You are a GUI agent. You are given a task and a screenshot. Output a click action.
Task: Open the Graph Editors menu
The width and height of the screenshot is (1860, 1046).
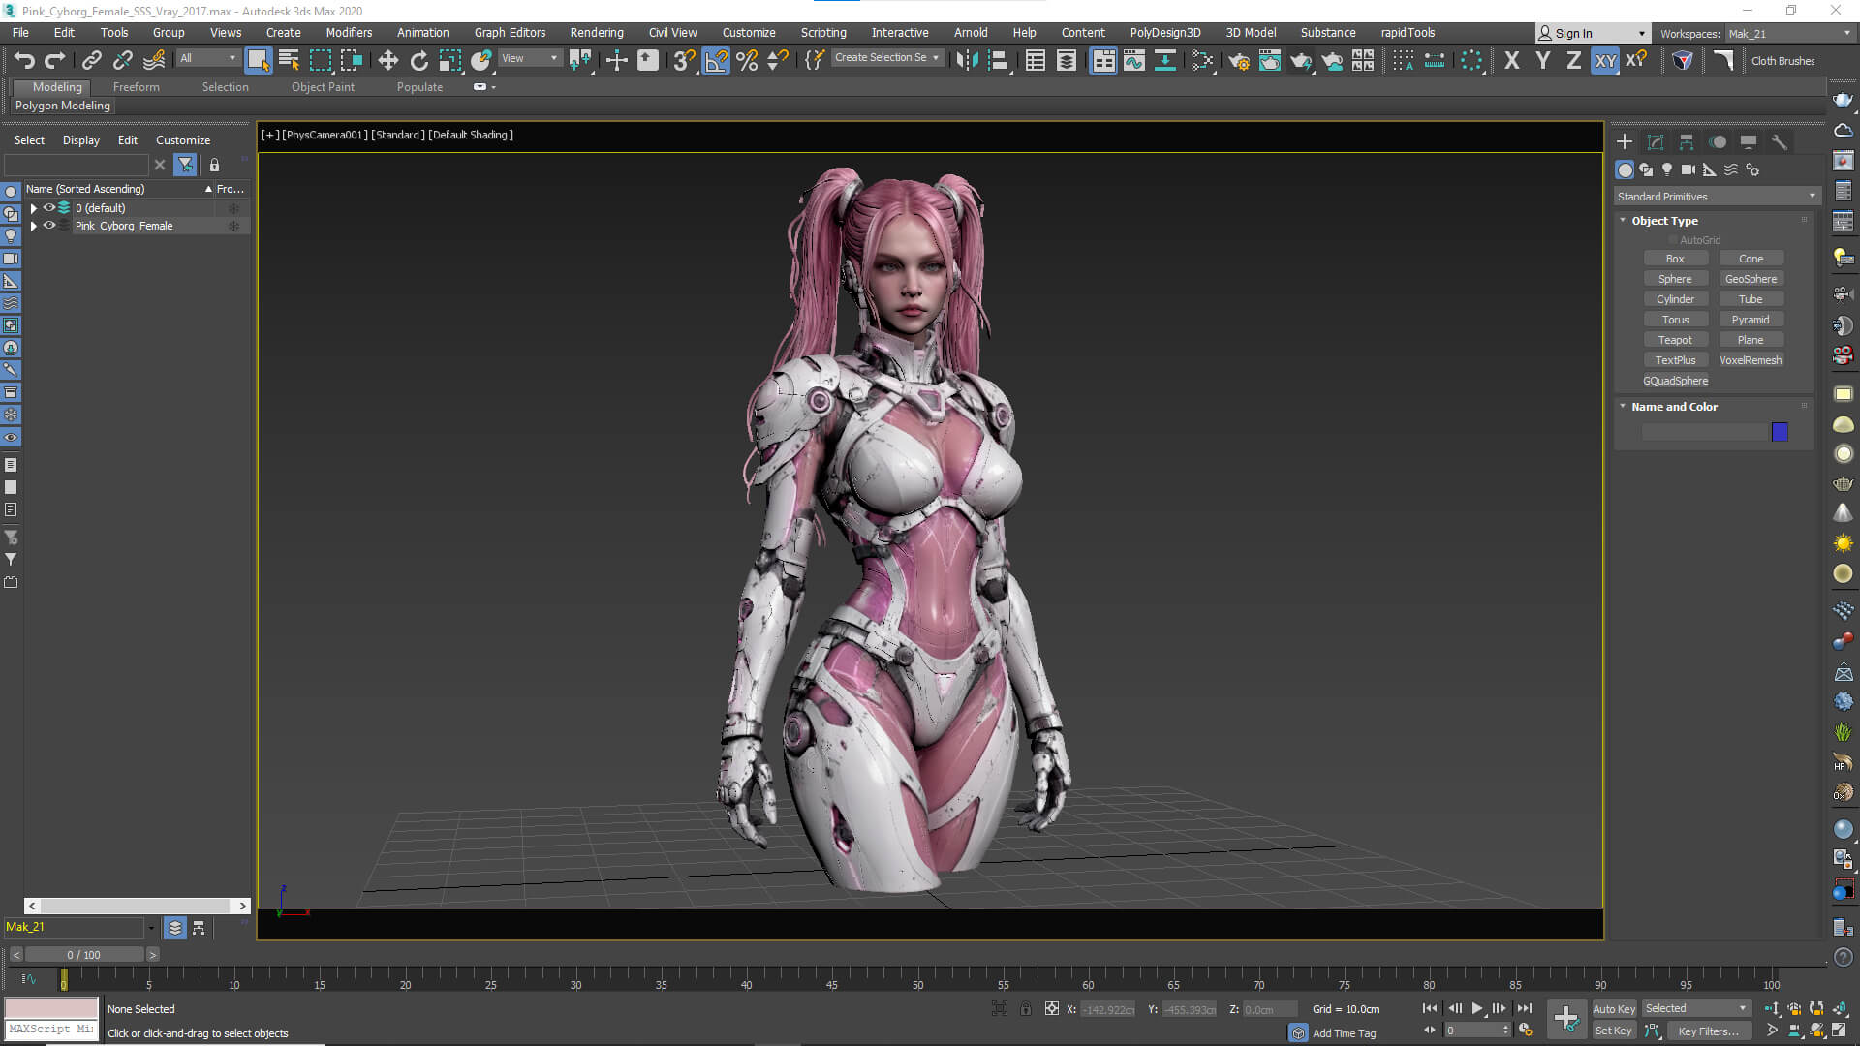510,33
